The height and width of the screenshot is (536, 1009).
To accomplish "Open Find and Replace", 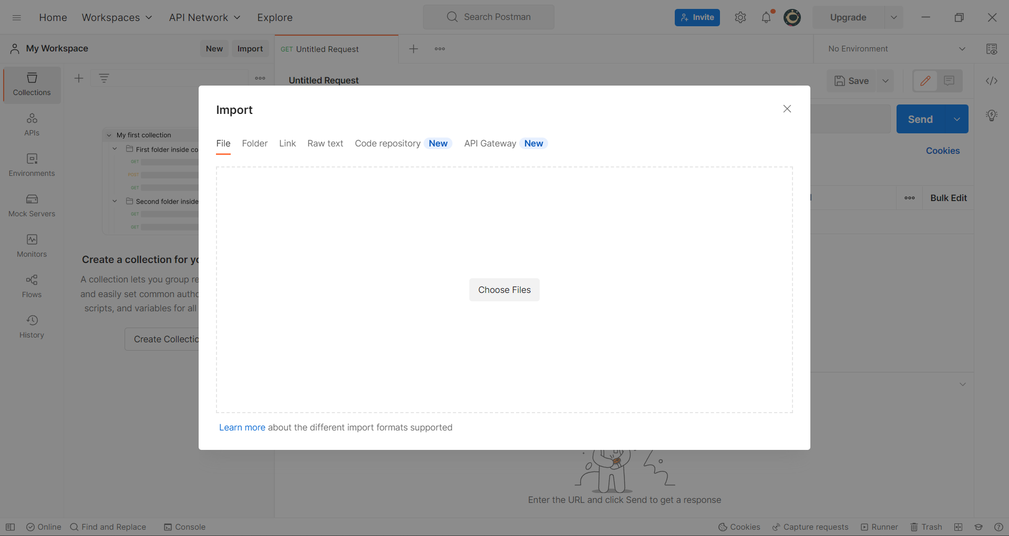I will point(108,527).
